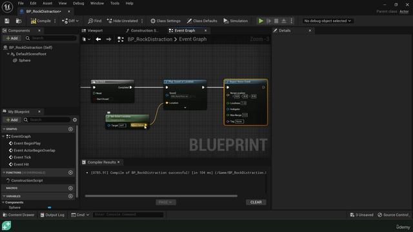Open Class Defaults

coord(202,21)
